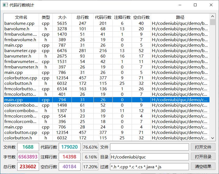Sort by the 文件名 column header
219x174 pixels.
coord(21,17)
